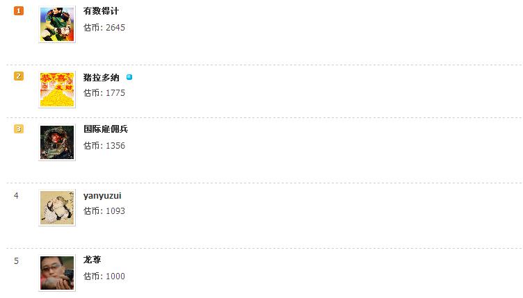Click the 估币: 1775 coin count
The width and height of the screenshot is (523, 298).
click(x=104, y=93)
